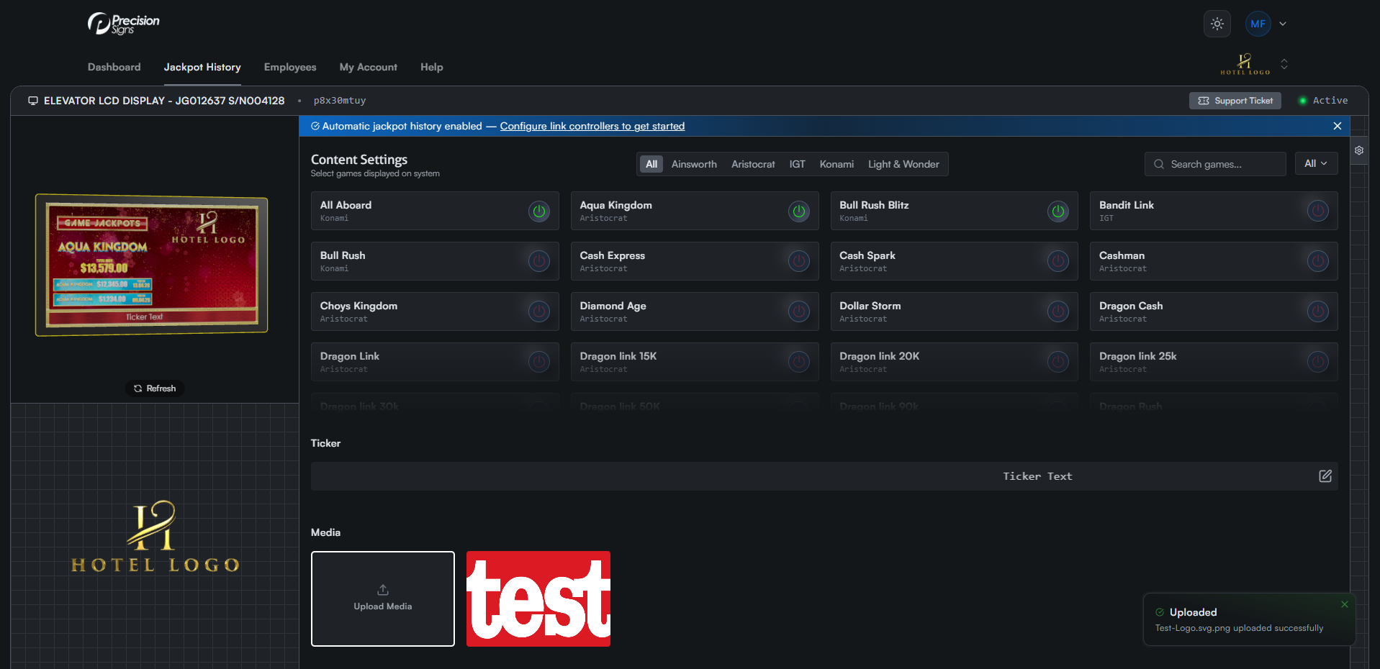Enable the Cash Express power toggle
Viewport: 1380px width, 669px height.
coord(798,261)
